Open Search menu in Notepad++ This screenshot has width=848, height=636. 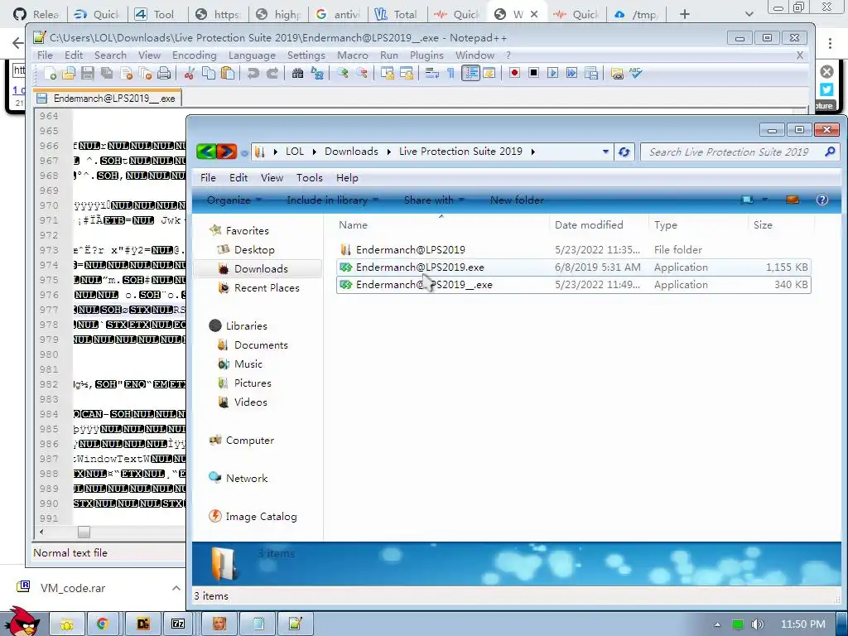(110, 55)
